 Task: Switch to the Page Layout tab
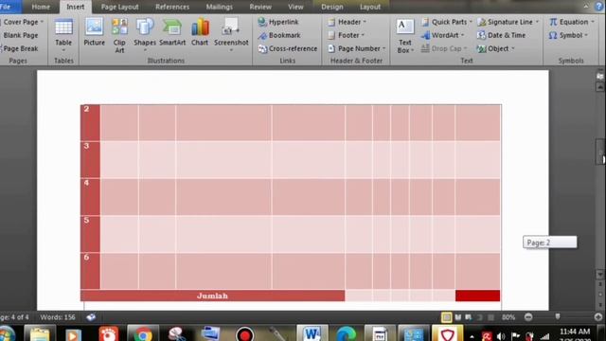pyautogui.click(x=119, y=7)
